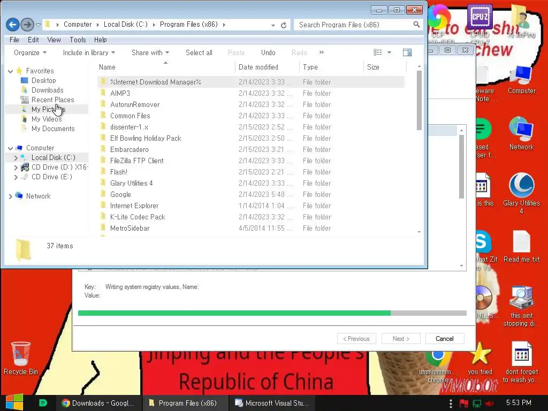Open the CPUID CPU-Z desktop icon
Viewport: 548px width, 411px height.
[479, 22]
